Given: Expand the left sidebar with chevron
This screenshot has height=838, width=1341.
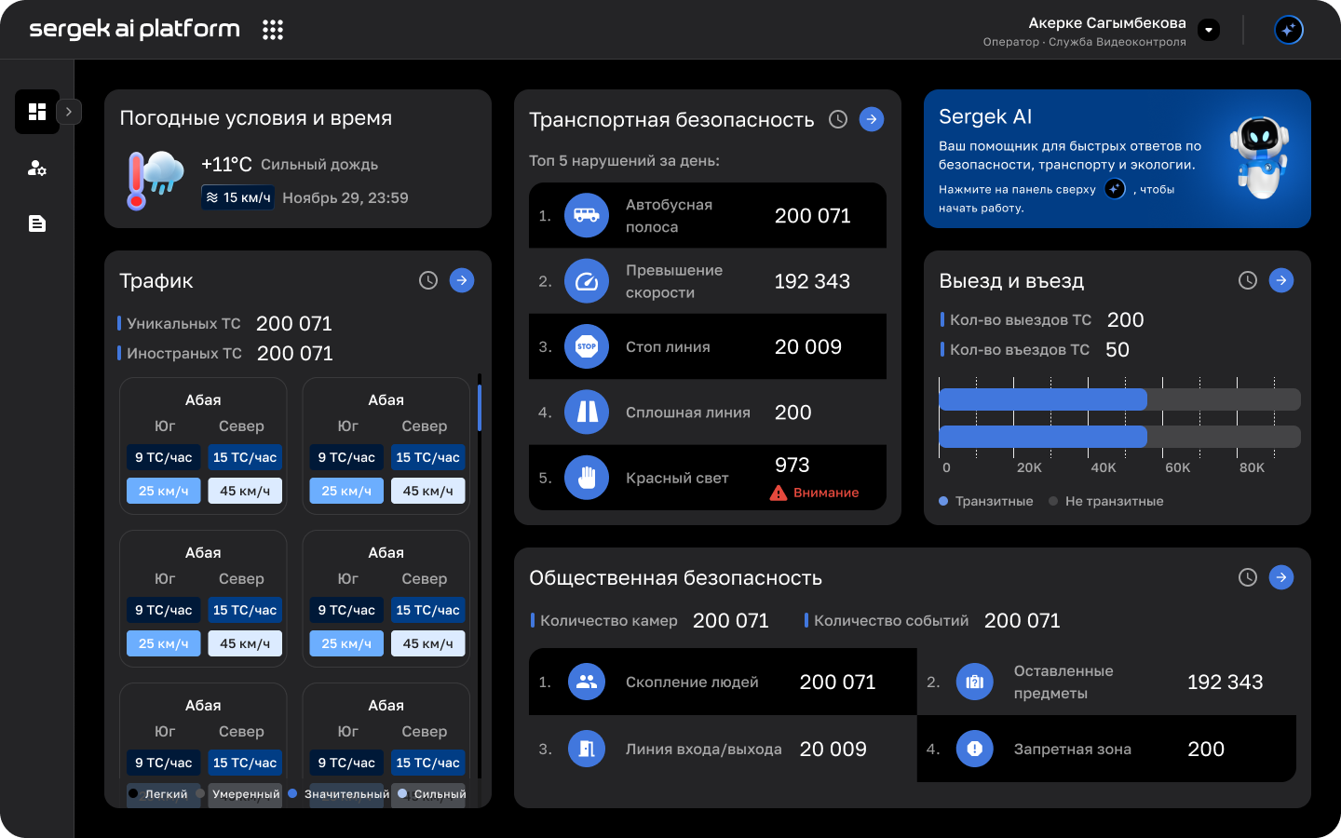Looking at the screenshot, I should tap(69, 112).
